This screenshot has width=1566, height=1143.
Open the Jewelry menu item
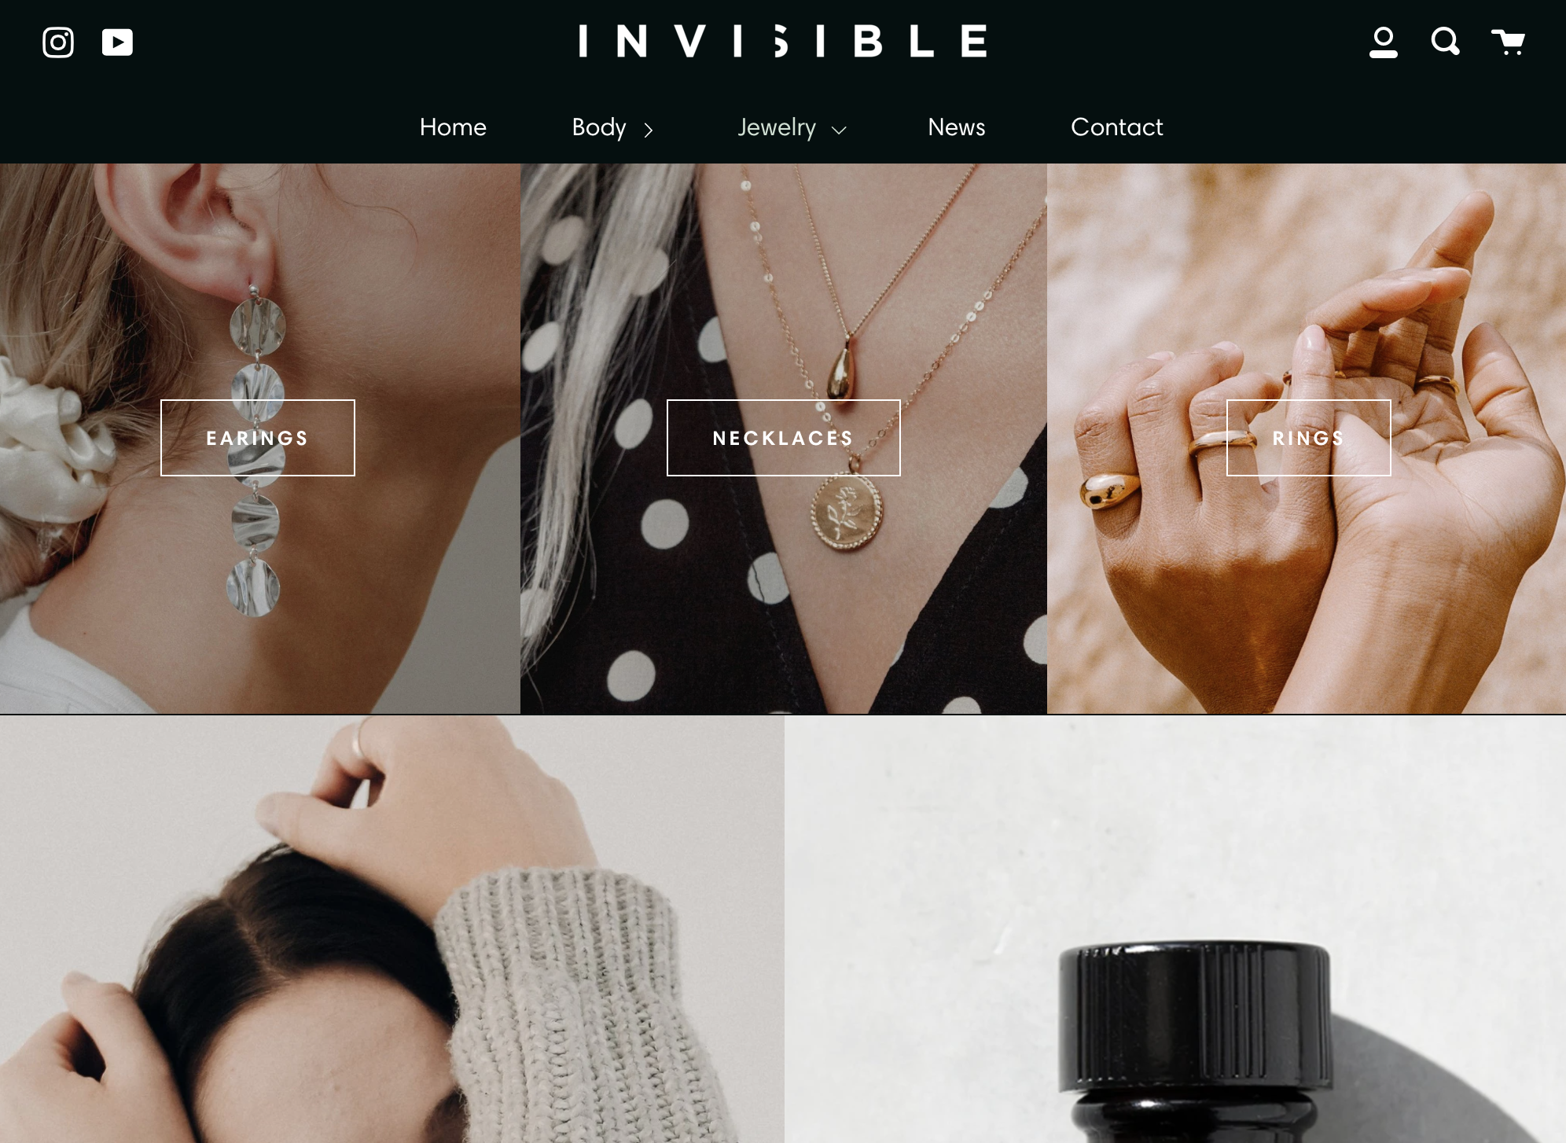pyautogui.click(x=777, y=127)
